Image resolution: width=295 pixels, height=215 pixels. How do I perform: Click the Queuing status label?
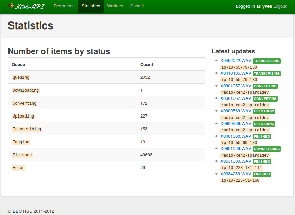point(21,77)
